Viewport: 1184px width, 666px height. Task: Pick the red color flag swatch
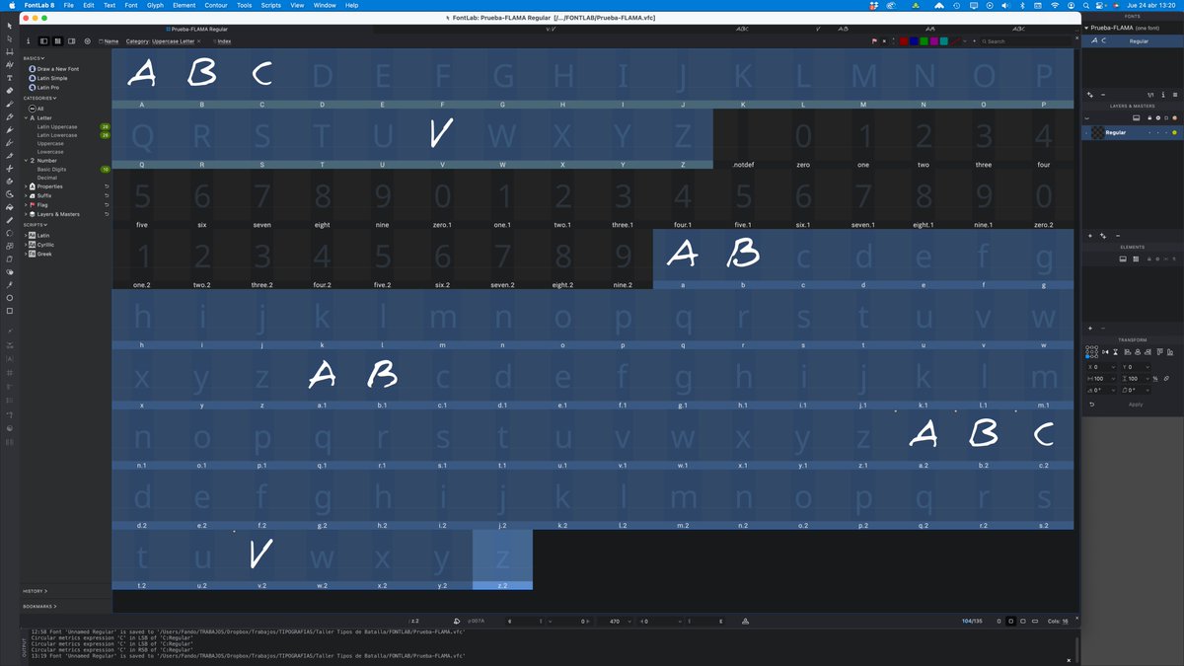(x=904, y=41)
